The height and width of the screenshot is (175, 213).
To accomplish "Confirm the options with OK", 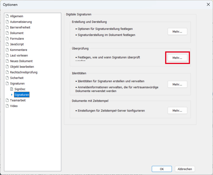I will click(x=162, y=169).
